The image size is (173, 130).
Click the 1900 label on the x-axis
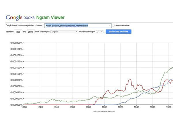[104, 107]
